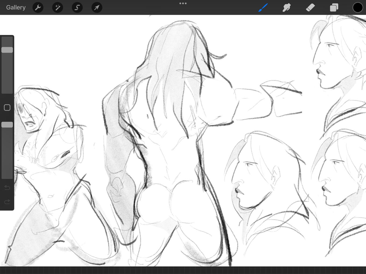Click the brush opacity slider handle
This screenshot has width=366, height=274.
(7, 125)
